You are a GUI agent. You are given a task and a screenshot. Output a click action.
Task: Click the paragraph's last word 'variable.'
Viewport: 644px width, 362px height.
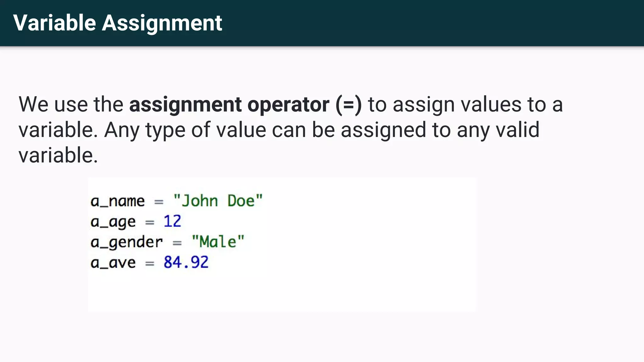coord(58,155)
